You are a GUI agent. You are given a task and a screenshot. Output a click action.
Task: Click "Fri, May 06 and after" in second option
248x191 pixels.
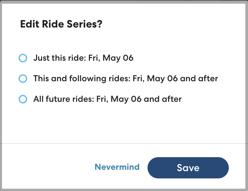click(x=175, y=79)
